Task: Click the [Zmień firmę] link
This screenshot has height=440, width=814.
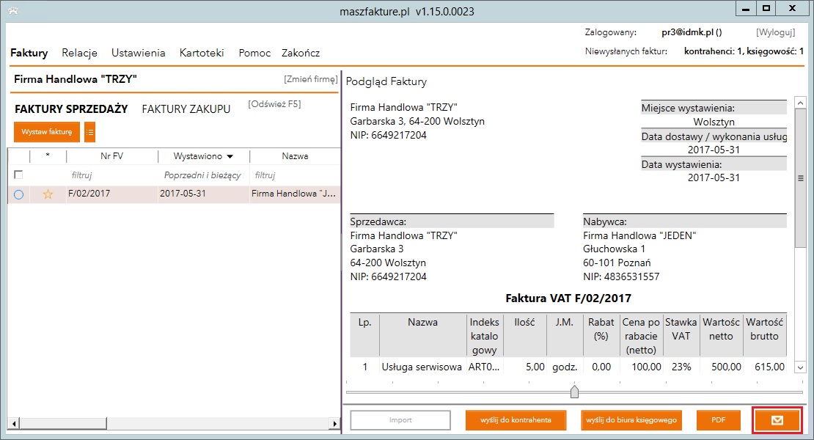Action: (310, 79)
